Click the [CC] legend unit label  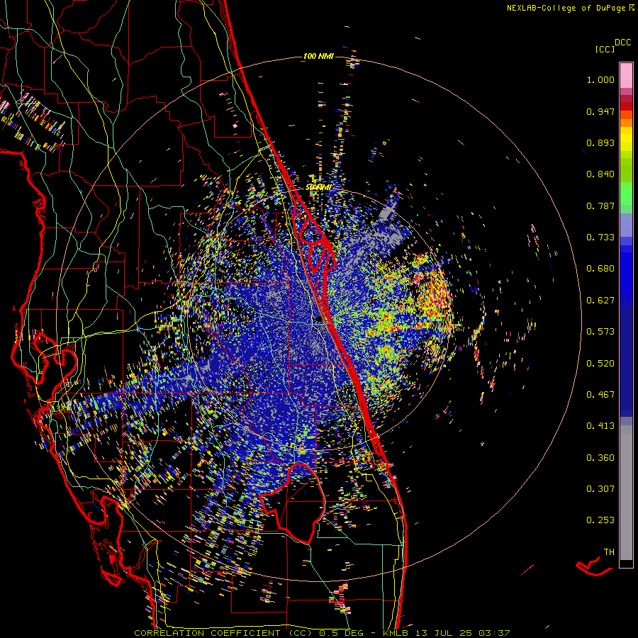click(x=605, y=49)
